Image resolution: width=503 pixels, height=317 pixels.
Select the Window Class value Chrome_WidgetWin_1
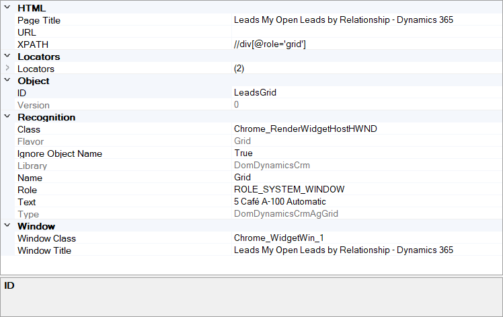[x=278, y=238]
